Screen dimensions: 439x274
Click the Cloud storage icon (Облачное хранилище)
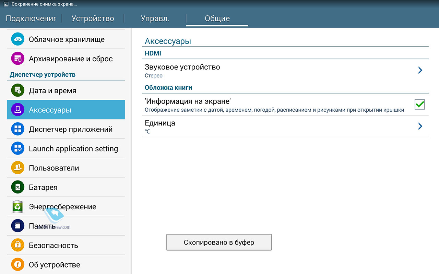pyautogui.click(x=17, y=39)
